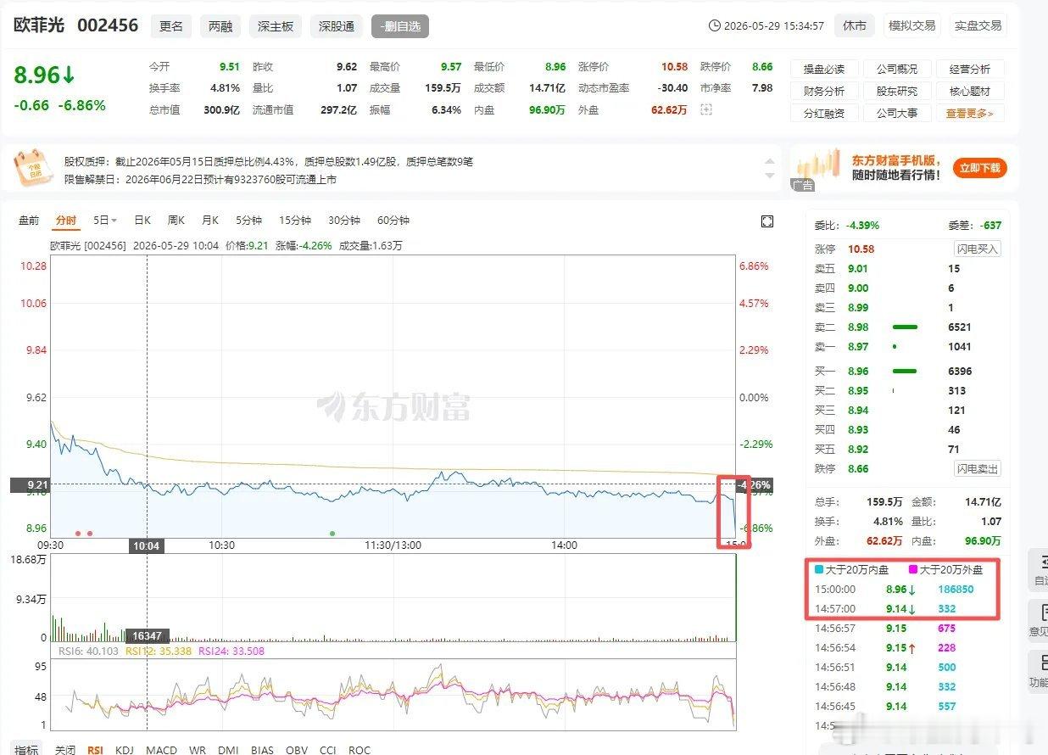Open the 公司概况 link
The width and height of the screenshot is (1048, 755).
tap(897, 70)
